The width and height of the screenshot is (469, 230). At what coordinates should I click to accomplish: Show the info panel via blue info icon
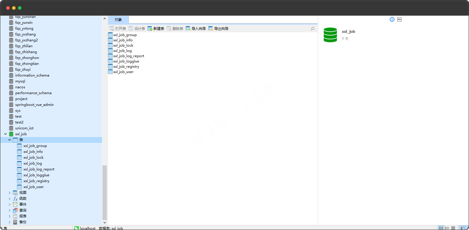point(392,19)
